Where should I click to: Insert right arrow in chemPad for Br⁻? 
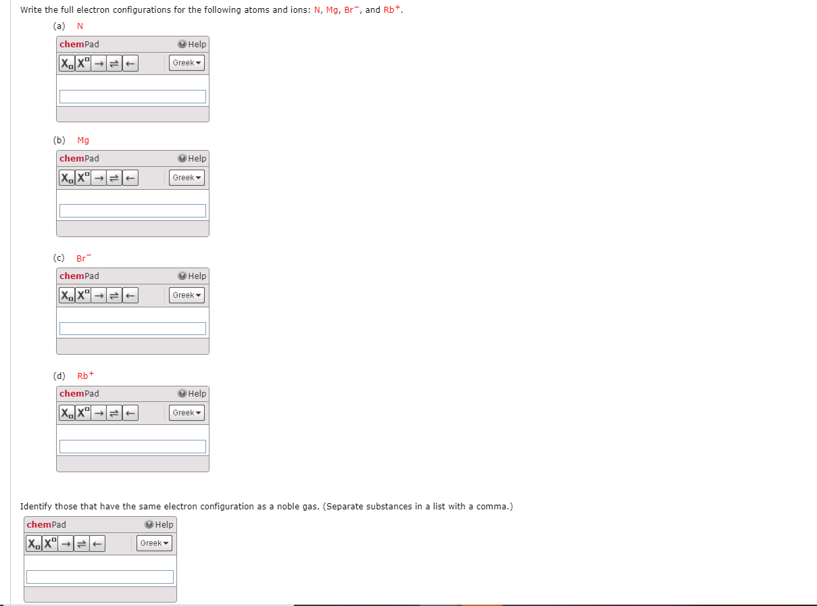click(99, 296)
